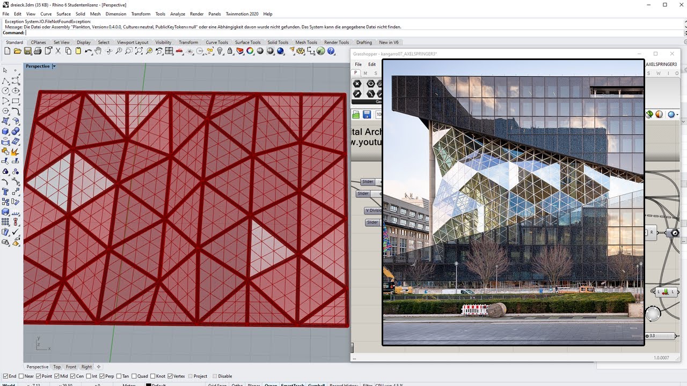Image resolution: width=687 pixels, height=386 pixels.
Task: Click the Axel Springer building photo
Action: tap(513, 202)
